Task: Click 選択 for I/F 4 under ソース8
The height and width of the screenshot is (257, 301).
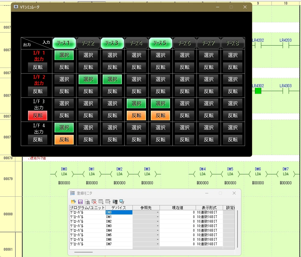Action: 233,128
